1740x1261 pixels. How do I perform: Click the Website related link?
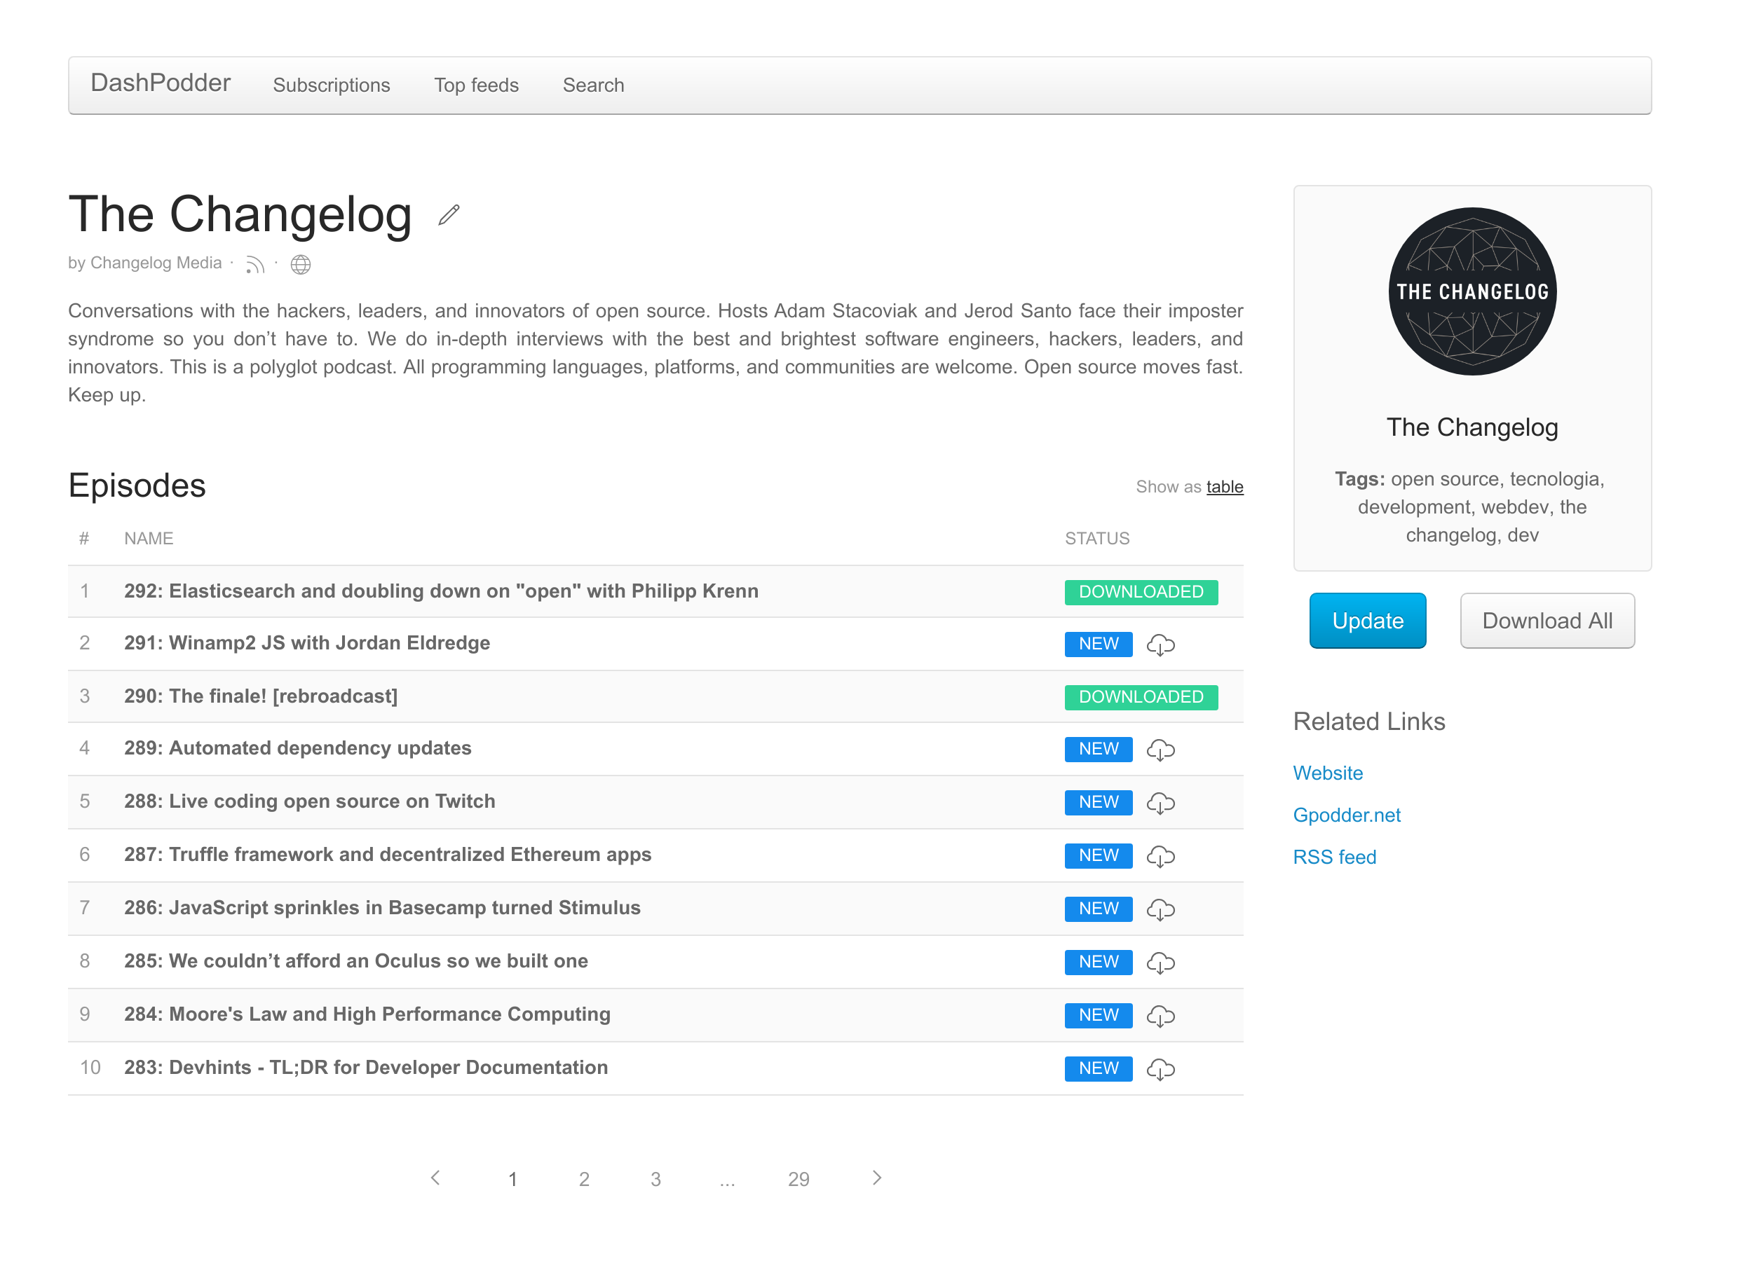(x=1328, y=772)
